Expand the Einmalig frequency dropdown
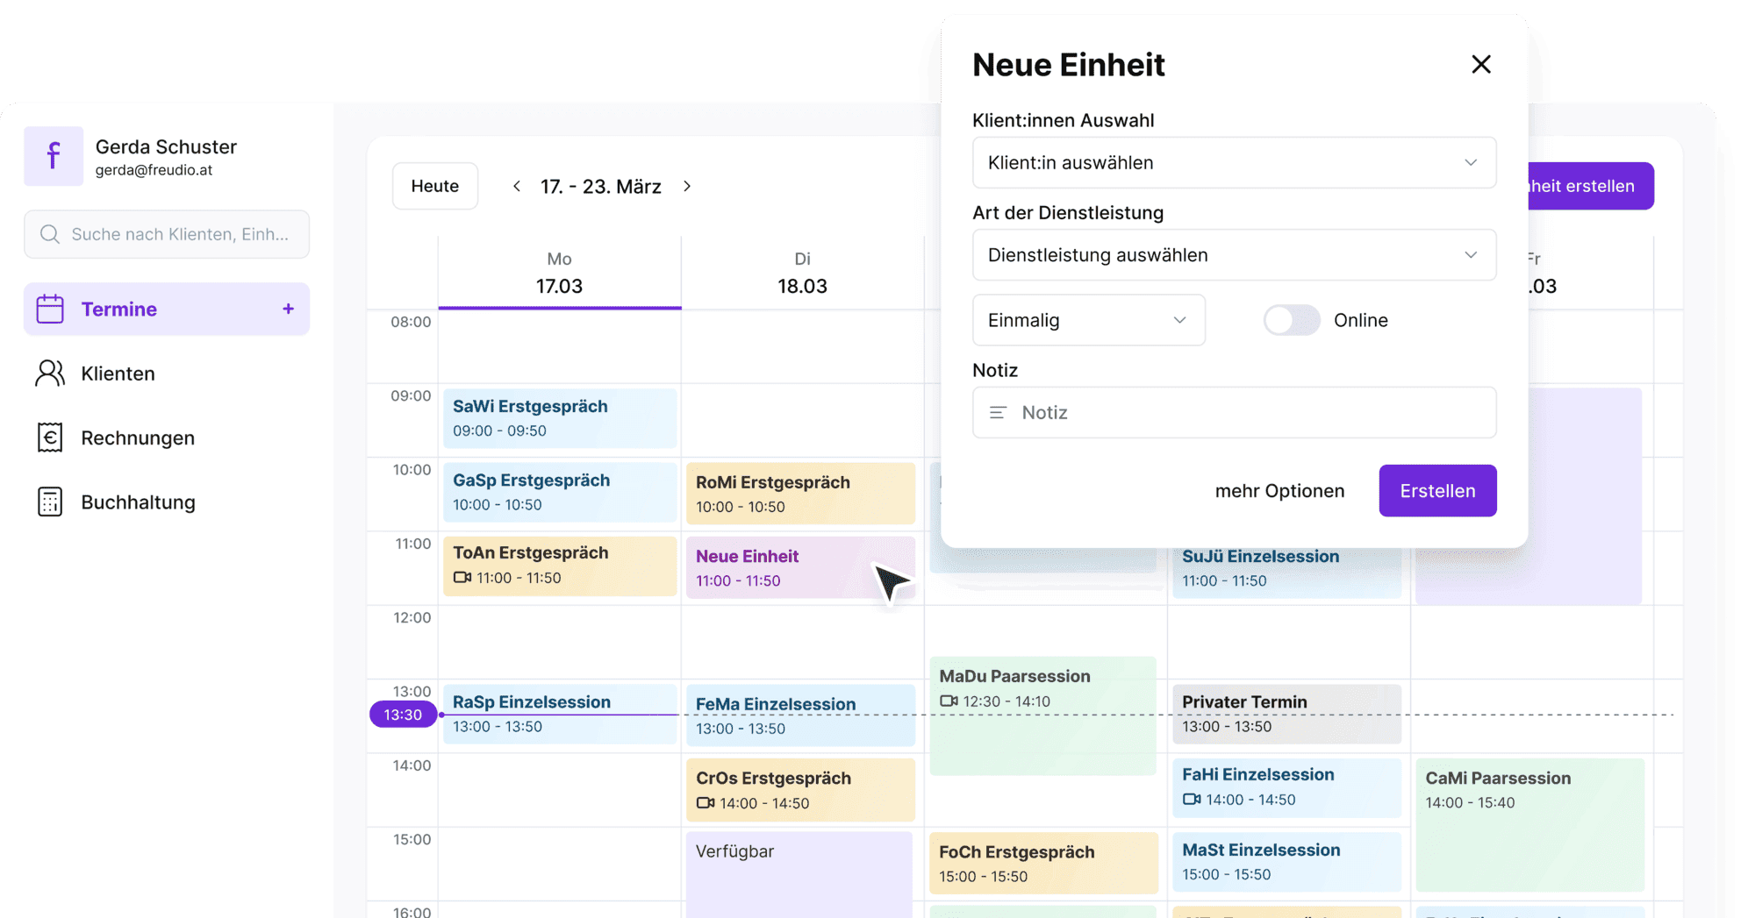Image resolution: width=1755 pixels, height=918 pixels. tap(1088, 320)
